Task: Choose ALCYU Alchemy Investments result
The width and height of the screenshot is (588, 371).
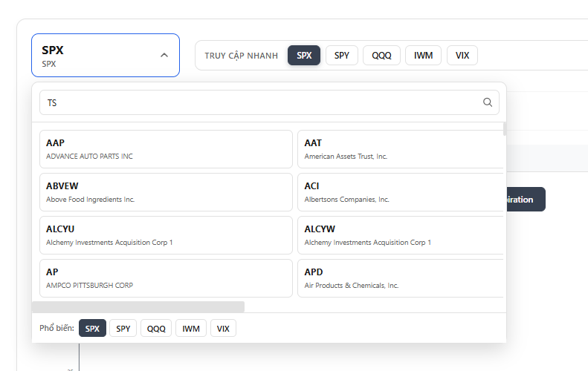Action: (166, 235)
